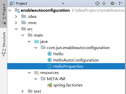Select the HelloProperties class

tap(66, 66)
